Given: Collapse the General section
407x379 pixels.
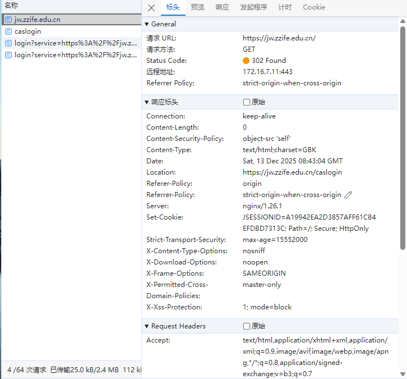Looking at the screenshot, I should 147,24.
